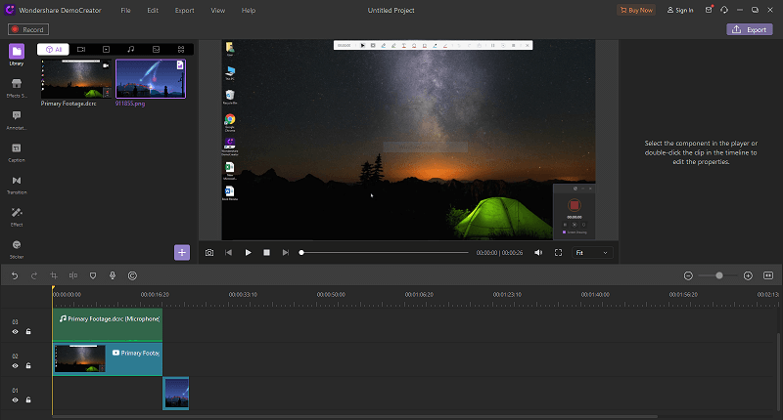Screen dimensions: 783x420
Task: Select the last library filter tab
Action: click(181, 49)
